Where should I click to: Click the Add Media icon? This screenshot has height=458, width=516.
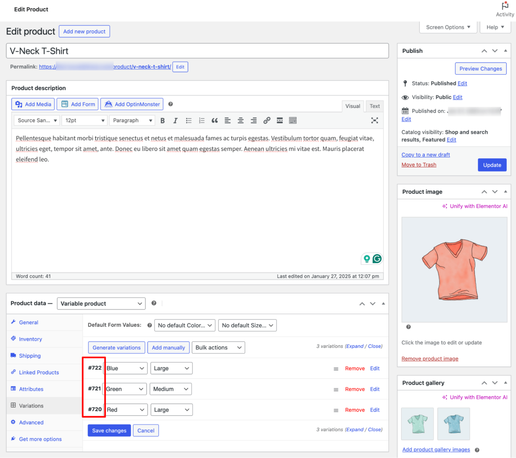(x=19, y=104)
